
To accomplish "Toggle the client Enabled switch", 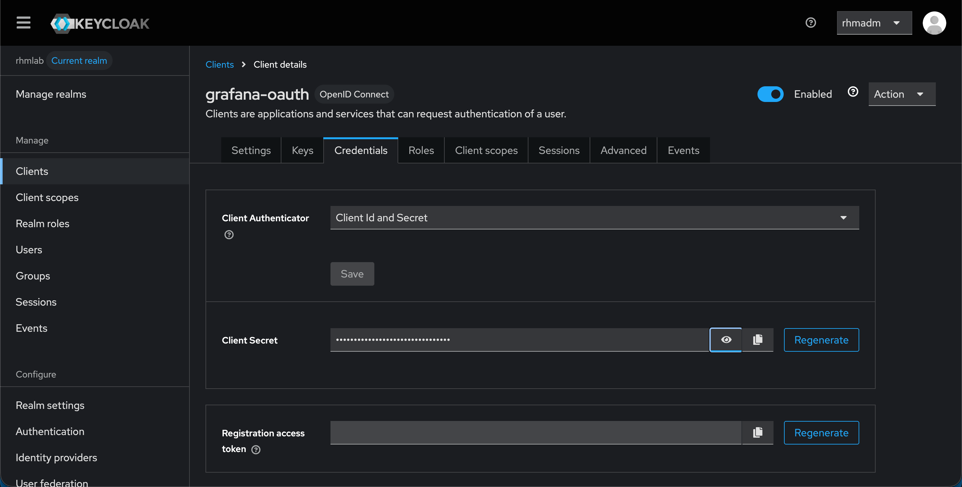I will click(x=770, y=94).
